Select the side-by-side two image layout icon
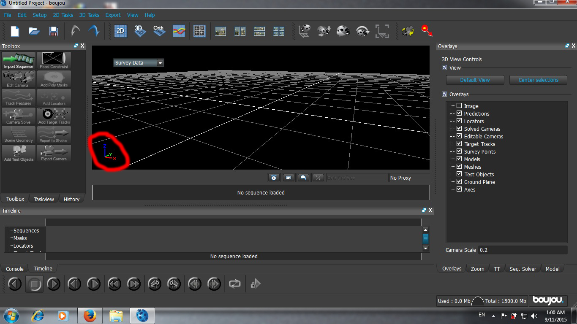The height and width of the screenshot is (324, 577). 240,31
